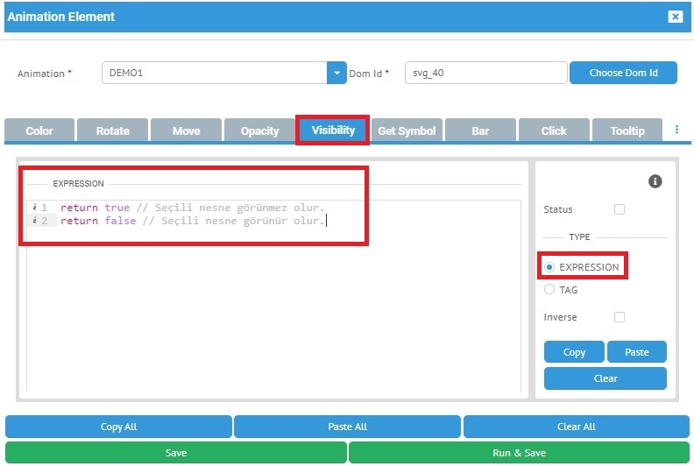The image size is (694, 466).
Task: Select the TAG type radio button
Action: click(x=549, y=290)
